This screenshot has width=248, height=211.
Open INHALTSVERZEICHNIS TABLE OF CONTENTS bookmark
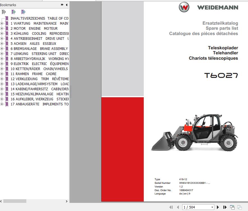(x=40, y=18)
